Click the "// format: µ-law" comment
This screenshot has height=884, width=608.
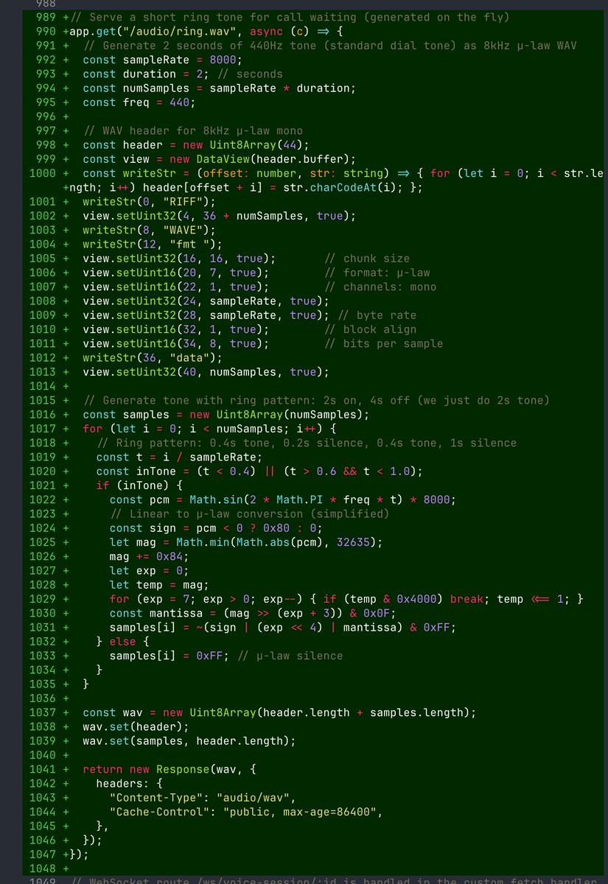[377, 273]
